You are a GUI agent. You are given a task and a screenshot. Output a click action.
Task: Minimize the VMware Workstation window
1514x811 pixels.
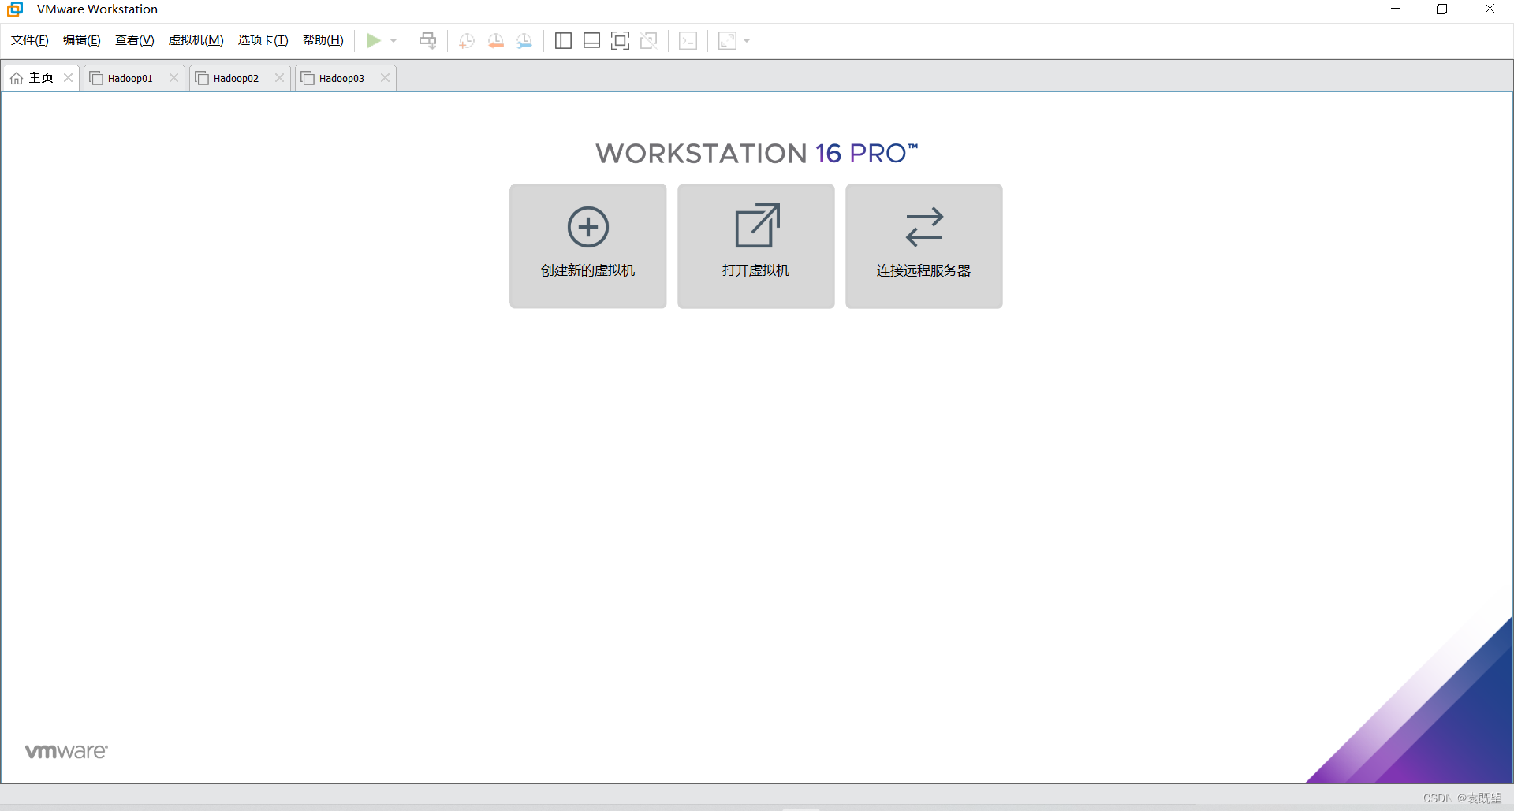[x=1395, y=9]
